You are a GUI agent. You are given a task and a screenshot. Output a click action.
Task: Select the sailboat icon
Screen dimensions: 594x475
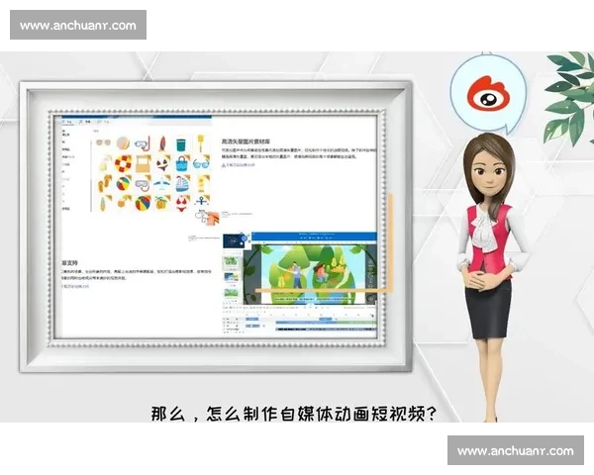click(181, 183)
